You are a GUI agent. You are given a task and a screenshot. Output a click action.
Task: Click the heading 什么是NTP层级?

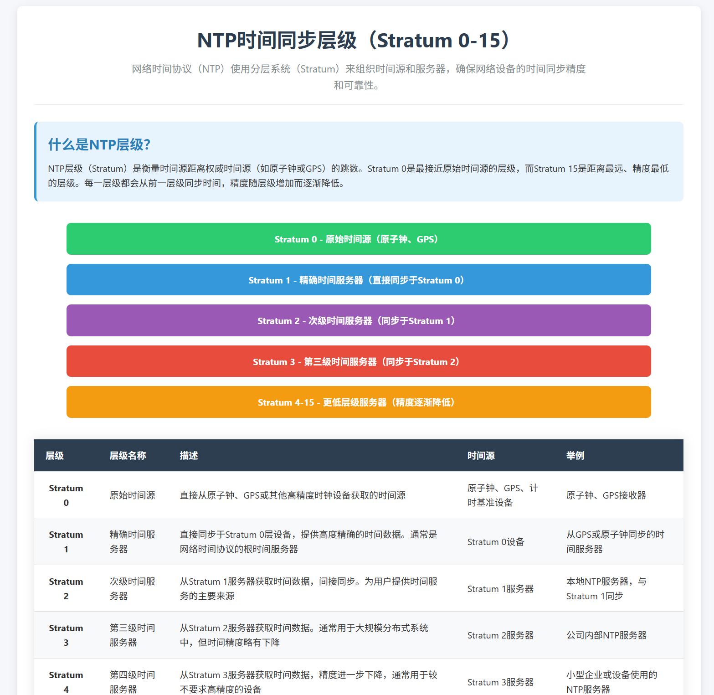(x=99, y=144)
